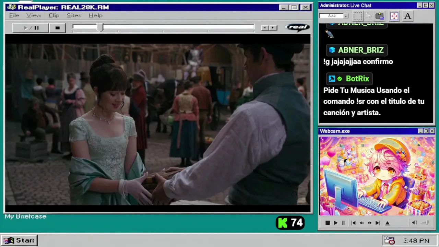Open the Clip menu in RealPlayer
Screen dimensions: 439x247
[x=54, y=15]
